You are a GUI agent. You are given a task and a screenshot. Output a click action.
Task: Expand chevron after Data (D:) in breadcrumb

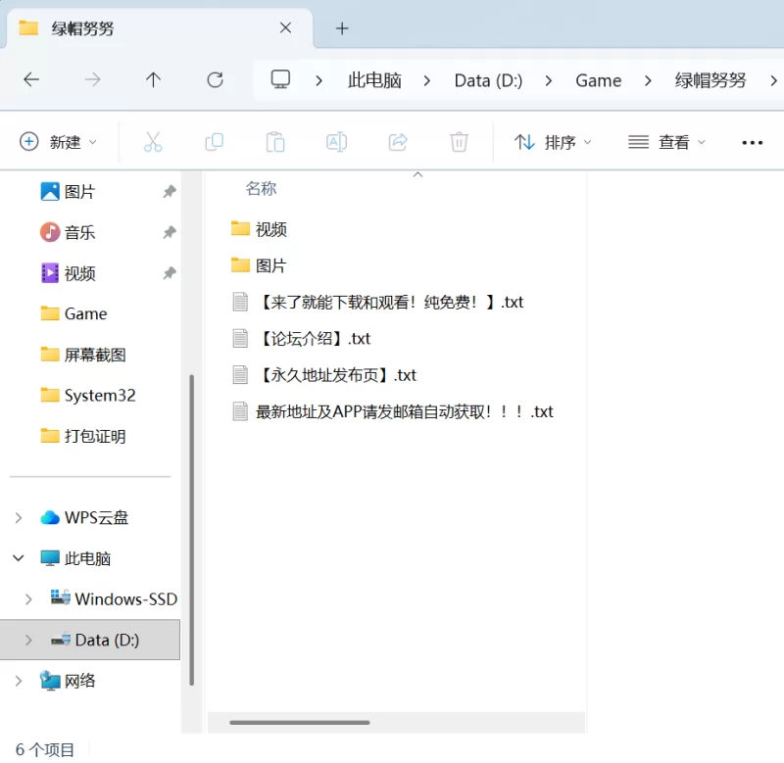click(548, 80)
